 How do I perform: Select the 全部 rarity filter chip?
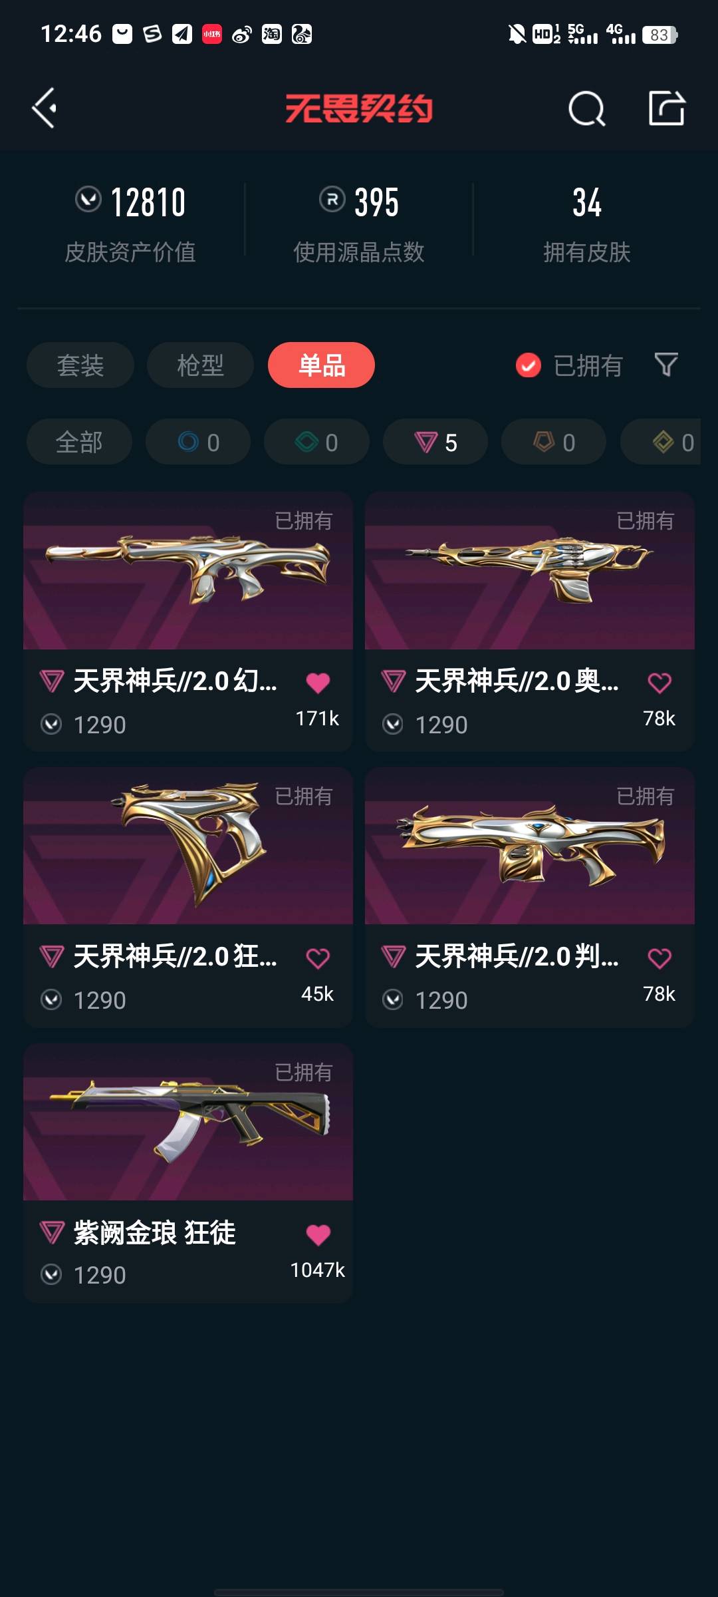coord(79,442)
